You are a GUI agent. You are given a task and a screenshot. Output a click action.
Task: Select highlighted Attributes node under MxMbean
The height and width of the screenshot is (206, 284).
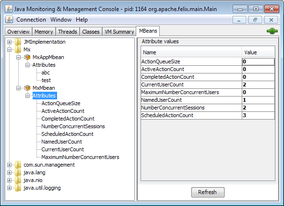tap(45, 96)
